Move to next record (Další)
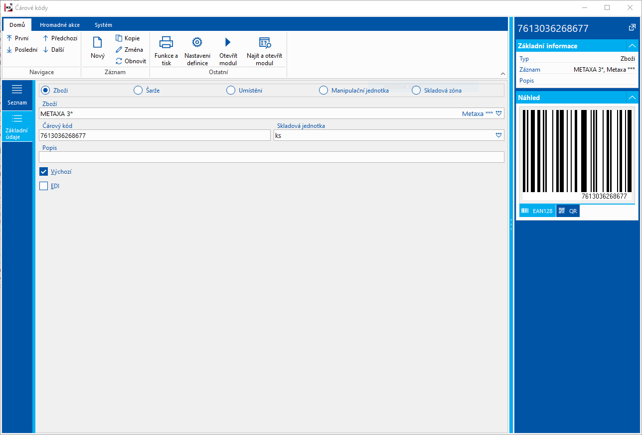Image resolution: width=642 pixels, height=435 pixels. pos(53,50)
